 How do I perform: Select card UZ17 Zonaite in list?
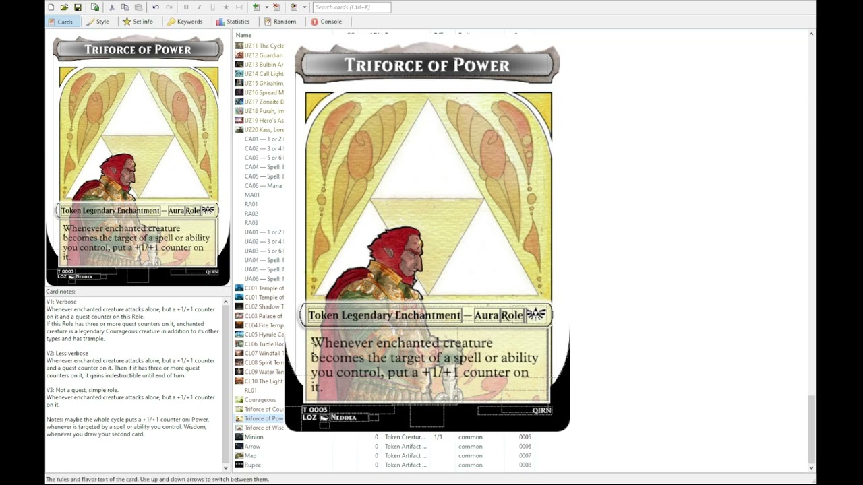point(260,102)
